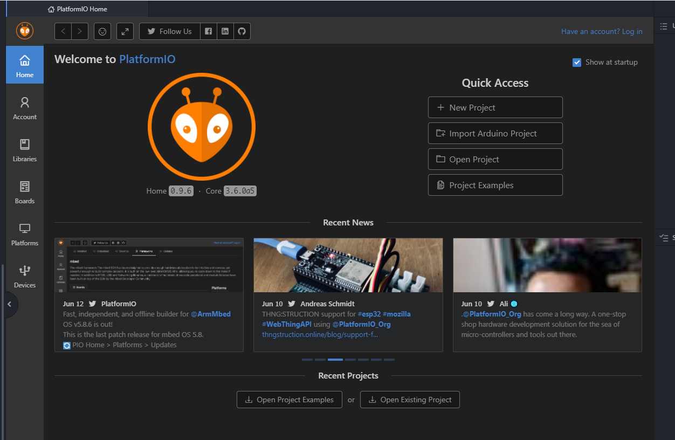Click the Recent Projects heading
The height and width of the screenshot is (440, 675).
click(x=348, y=375)
